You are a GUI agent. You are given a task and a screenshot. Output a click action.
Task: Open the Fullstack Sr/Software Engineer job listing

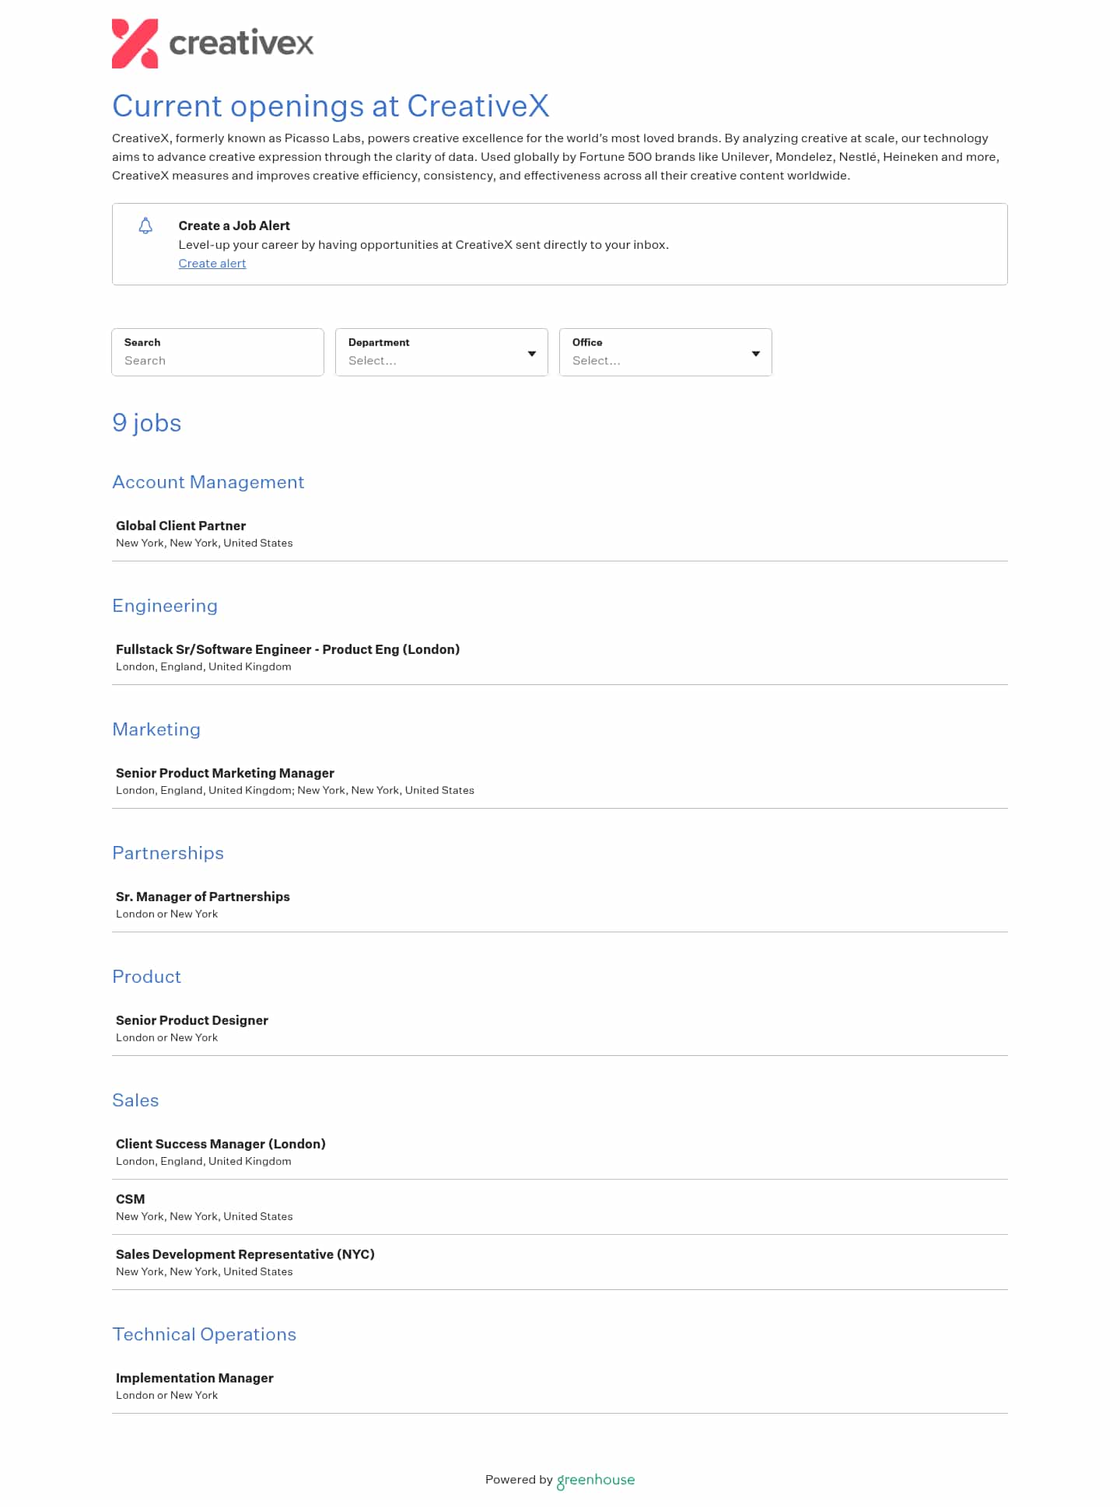pos(287,650)
